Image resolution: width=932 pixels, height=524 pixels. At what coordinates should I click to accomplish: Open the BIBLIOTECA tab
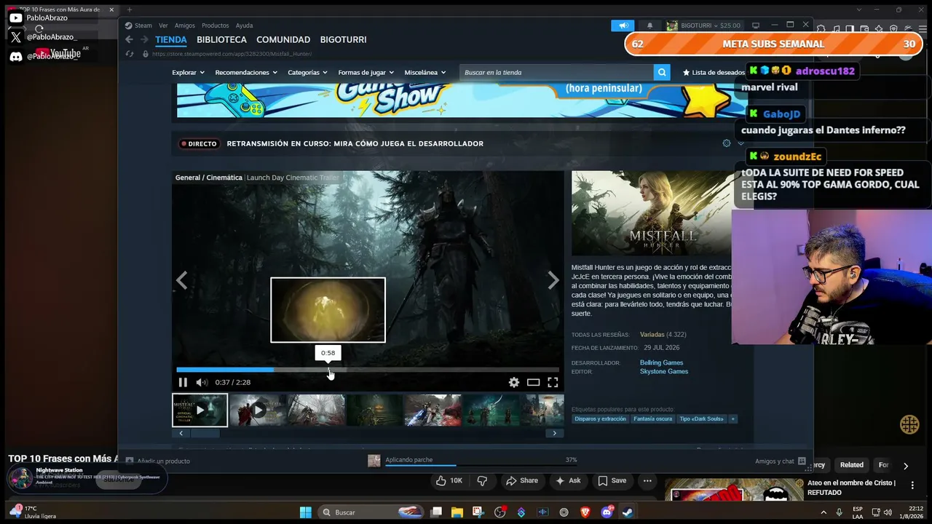(221, 39)
